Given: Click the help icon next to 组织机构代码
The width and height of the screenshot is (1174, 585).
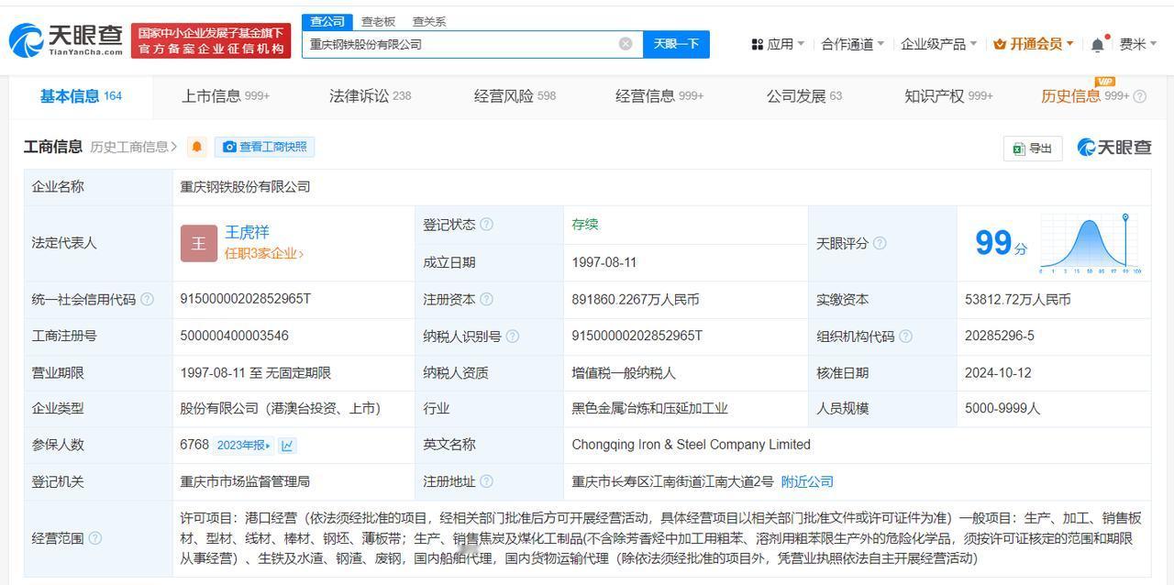Looking at the screenshot, I should 905,337.
